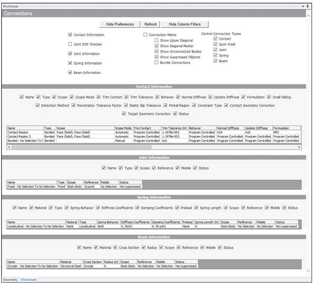The image size is (314, 285).
Task: Click Scope Mode column header in contact table
Action: (124, 128)
